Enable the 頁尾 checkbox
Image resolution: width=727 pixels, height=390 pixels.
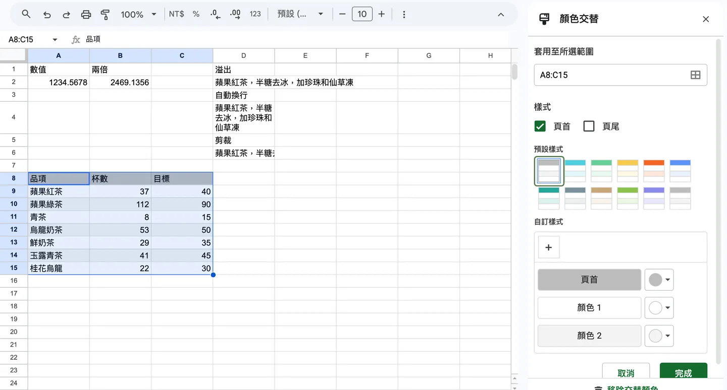pos(589,126)
